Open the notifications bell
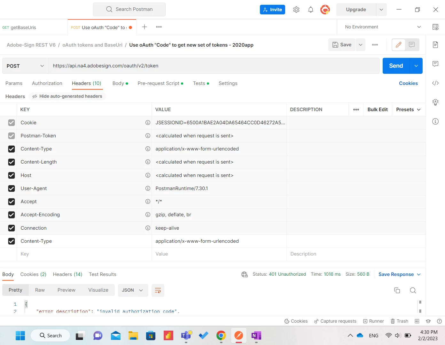The height and width of the screenshot is (345, 445). tap(311, 10)
